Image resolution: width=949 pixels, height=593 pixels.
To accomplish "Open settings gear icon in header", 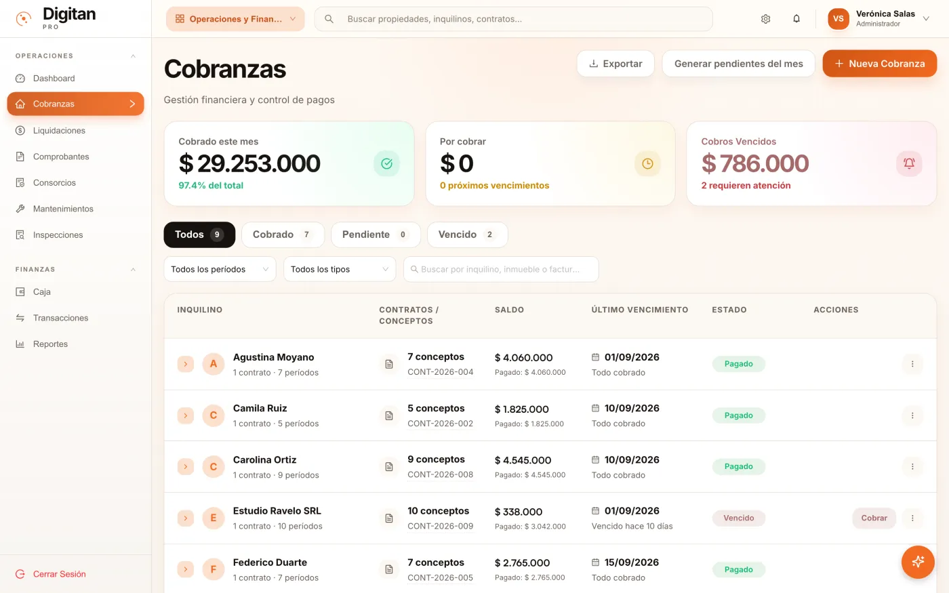I will pyautogui.click(x=765, y=19).
